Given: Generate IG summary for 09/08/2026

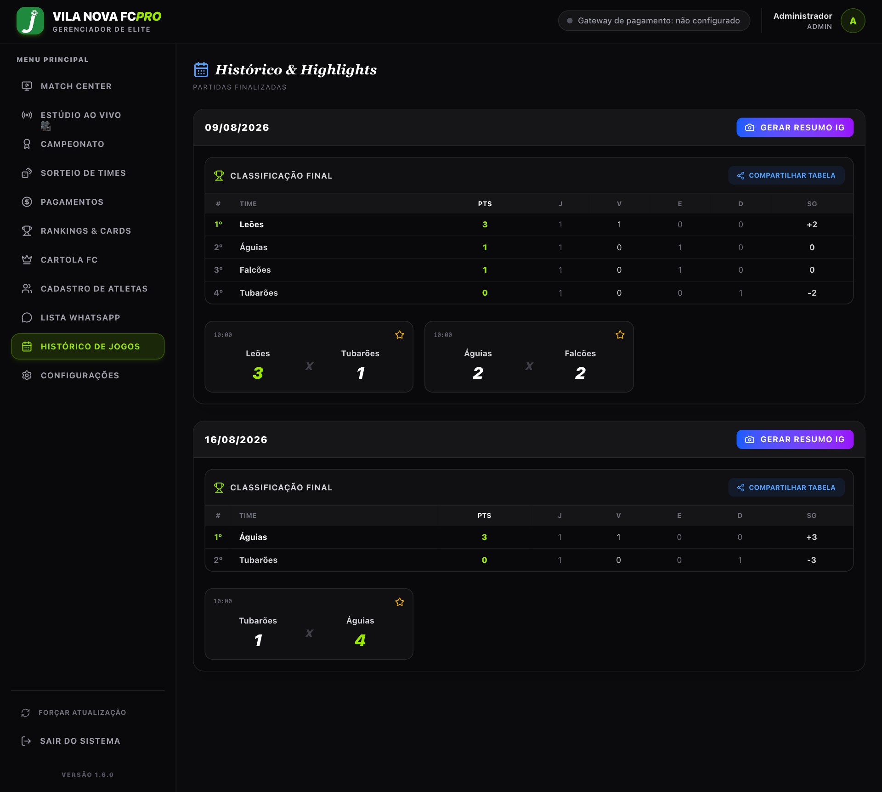Looking at the screenshot, I should point(795,128).
